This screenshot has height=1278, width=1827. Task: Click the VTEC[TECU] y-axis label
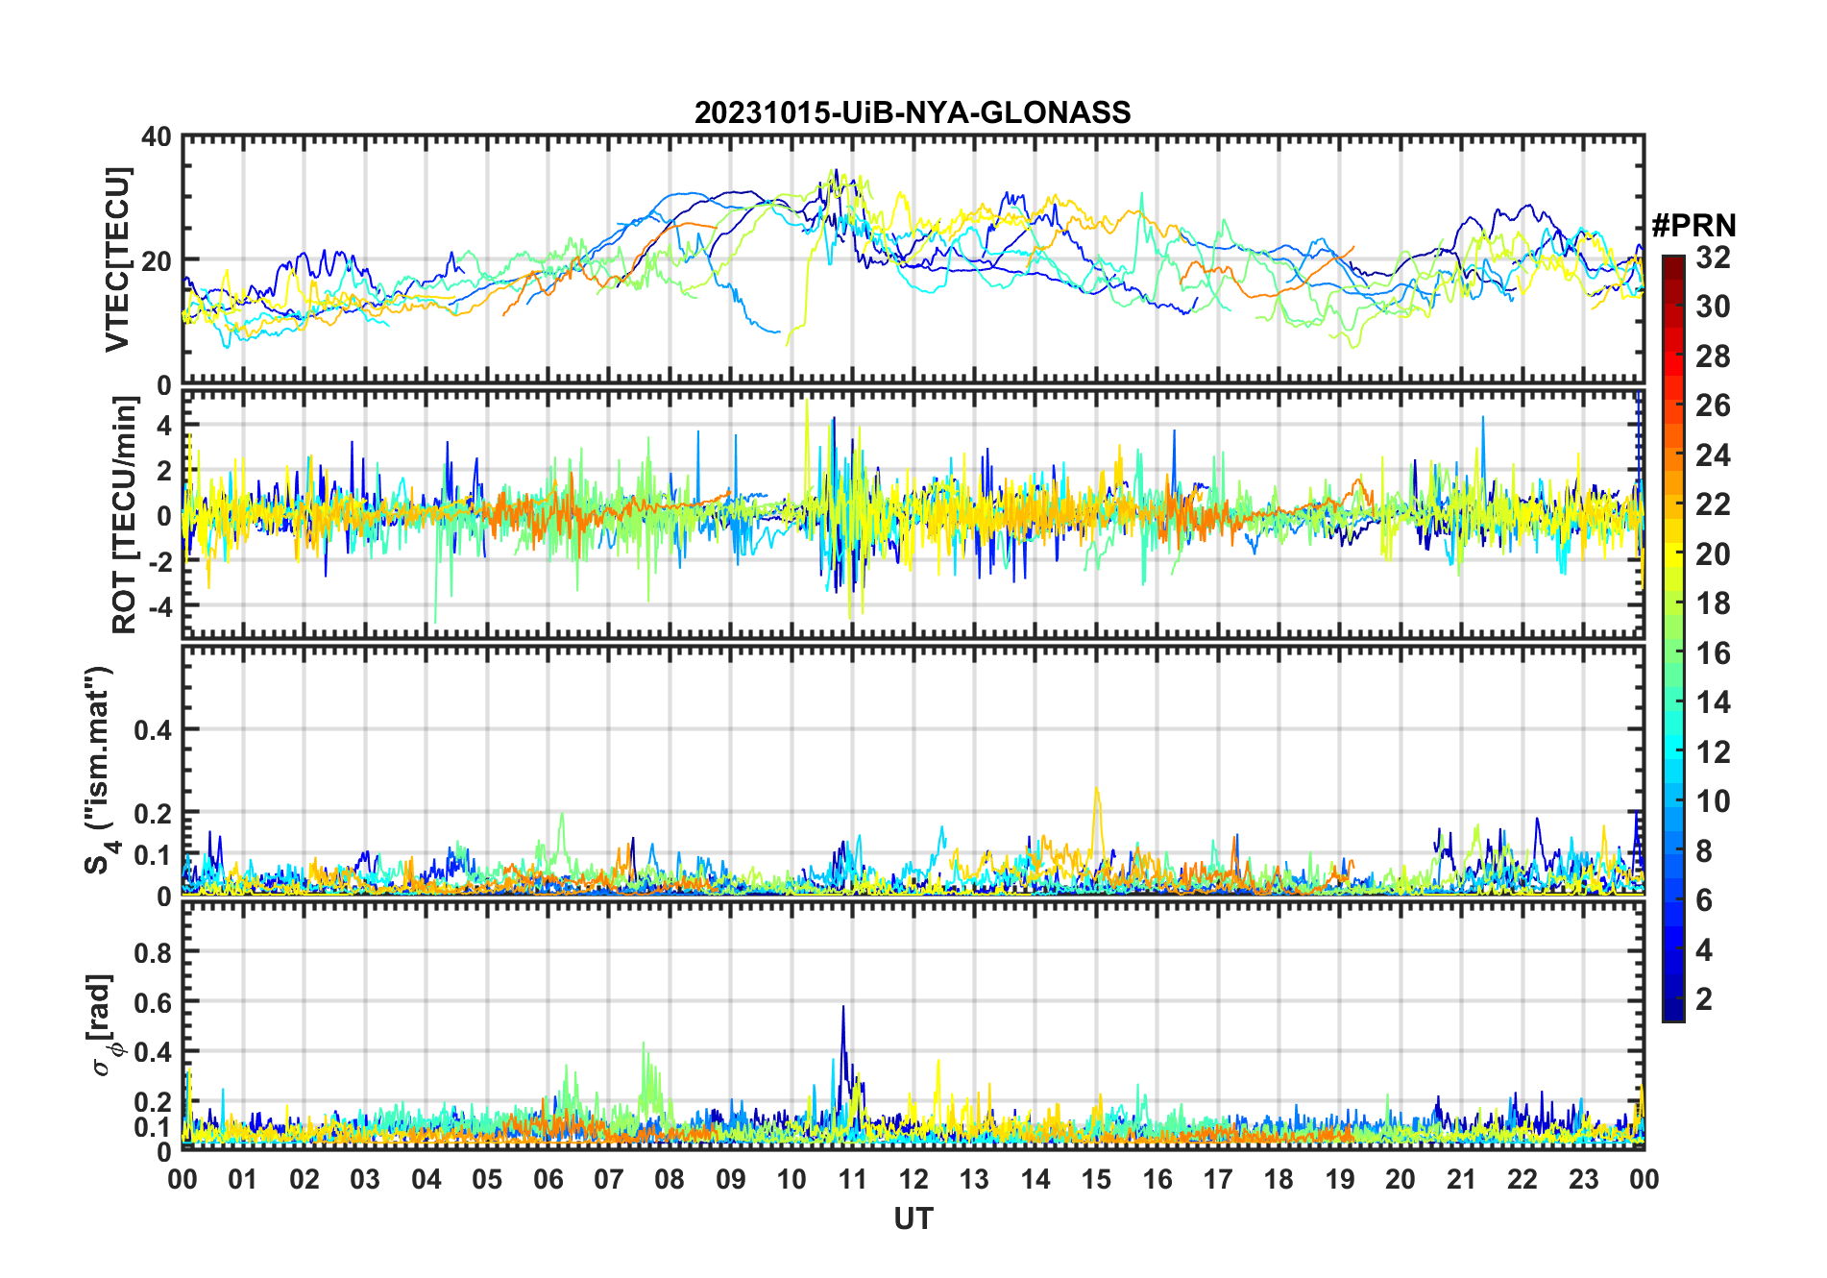click(117, 259)
